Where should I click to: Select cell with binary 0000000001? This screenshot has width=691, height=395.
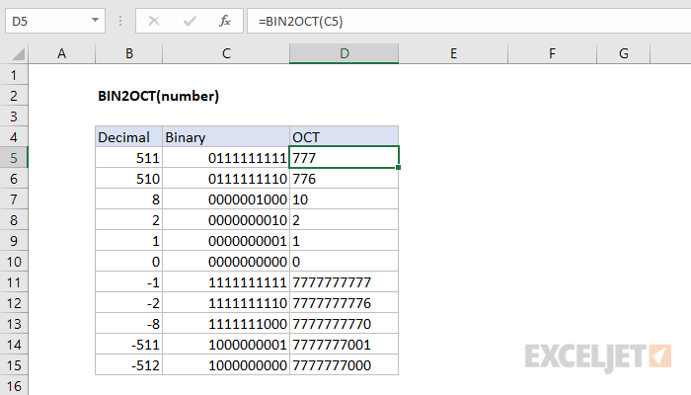[226, 241]
